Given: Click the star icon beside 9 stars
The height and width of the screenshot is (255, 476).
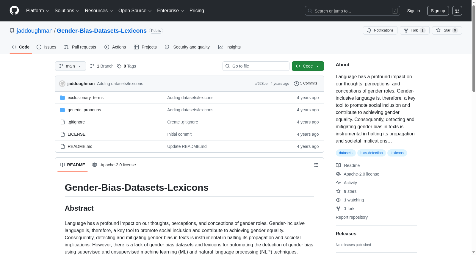Looking at the screenshot, I should [x=338, y=191].
